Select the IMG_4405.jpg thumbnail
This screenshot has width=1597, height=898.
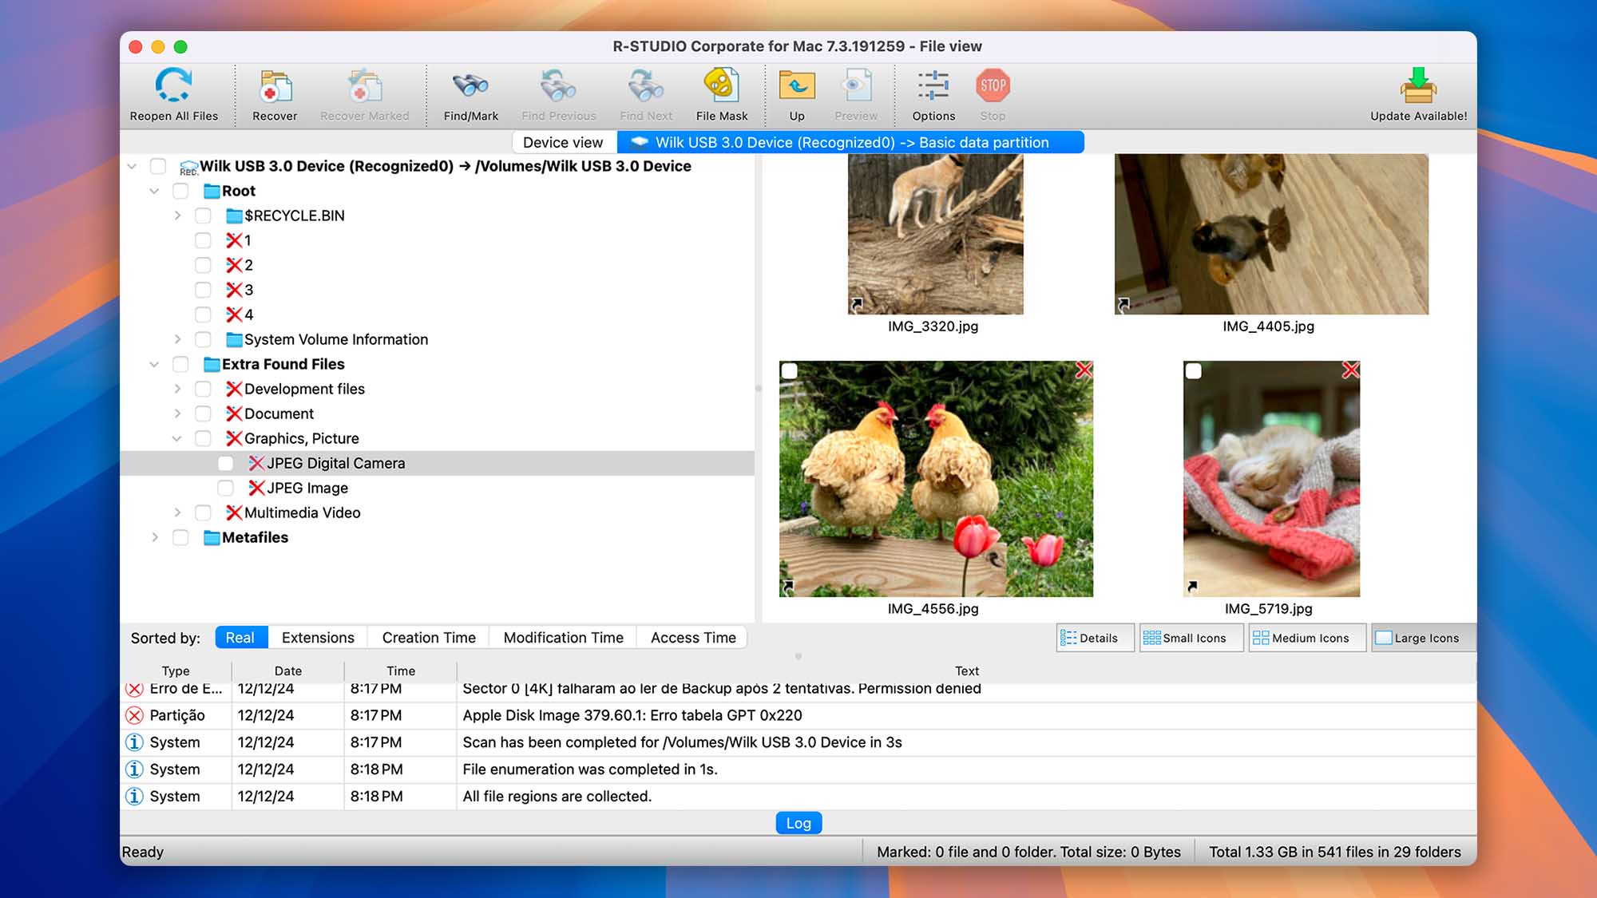click(1271, 234)
